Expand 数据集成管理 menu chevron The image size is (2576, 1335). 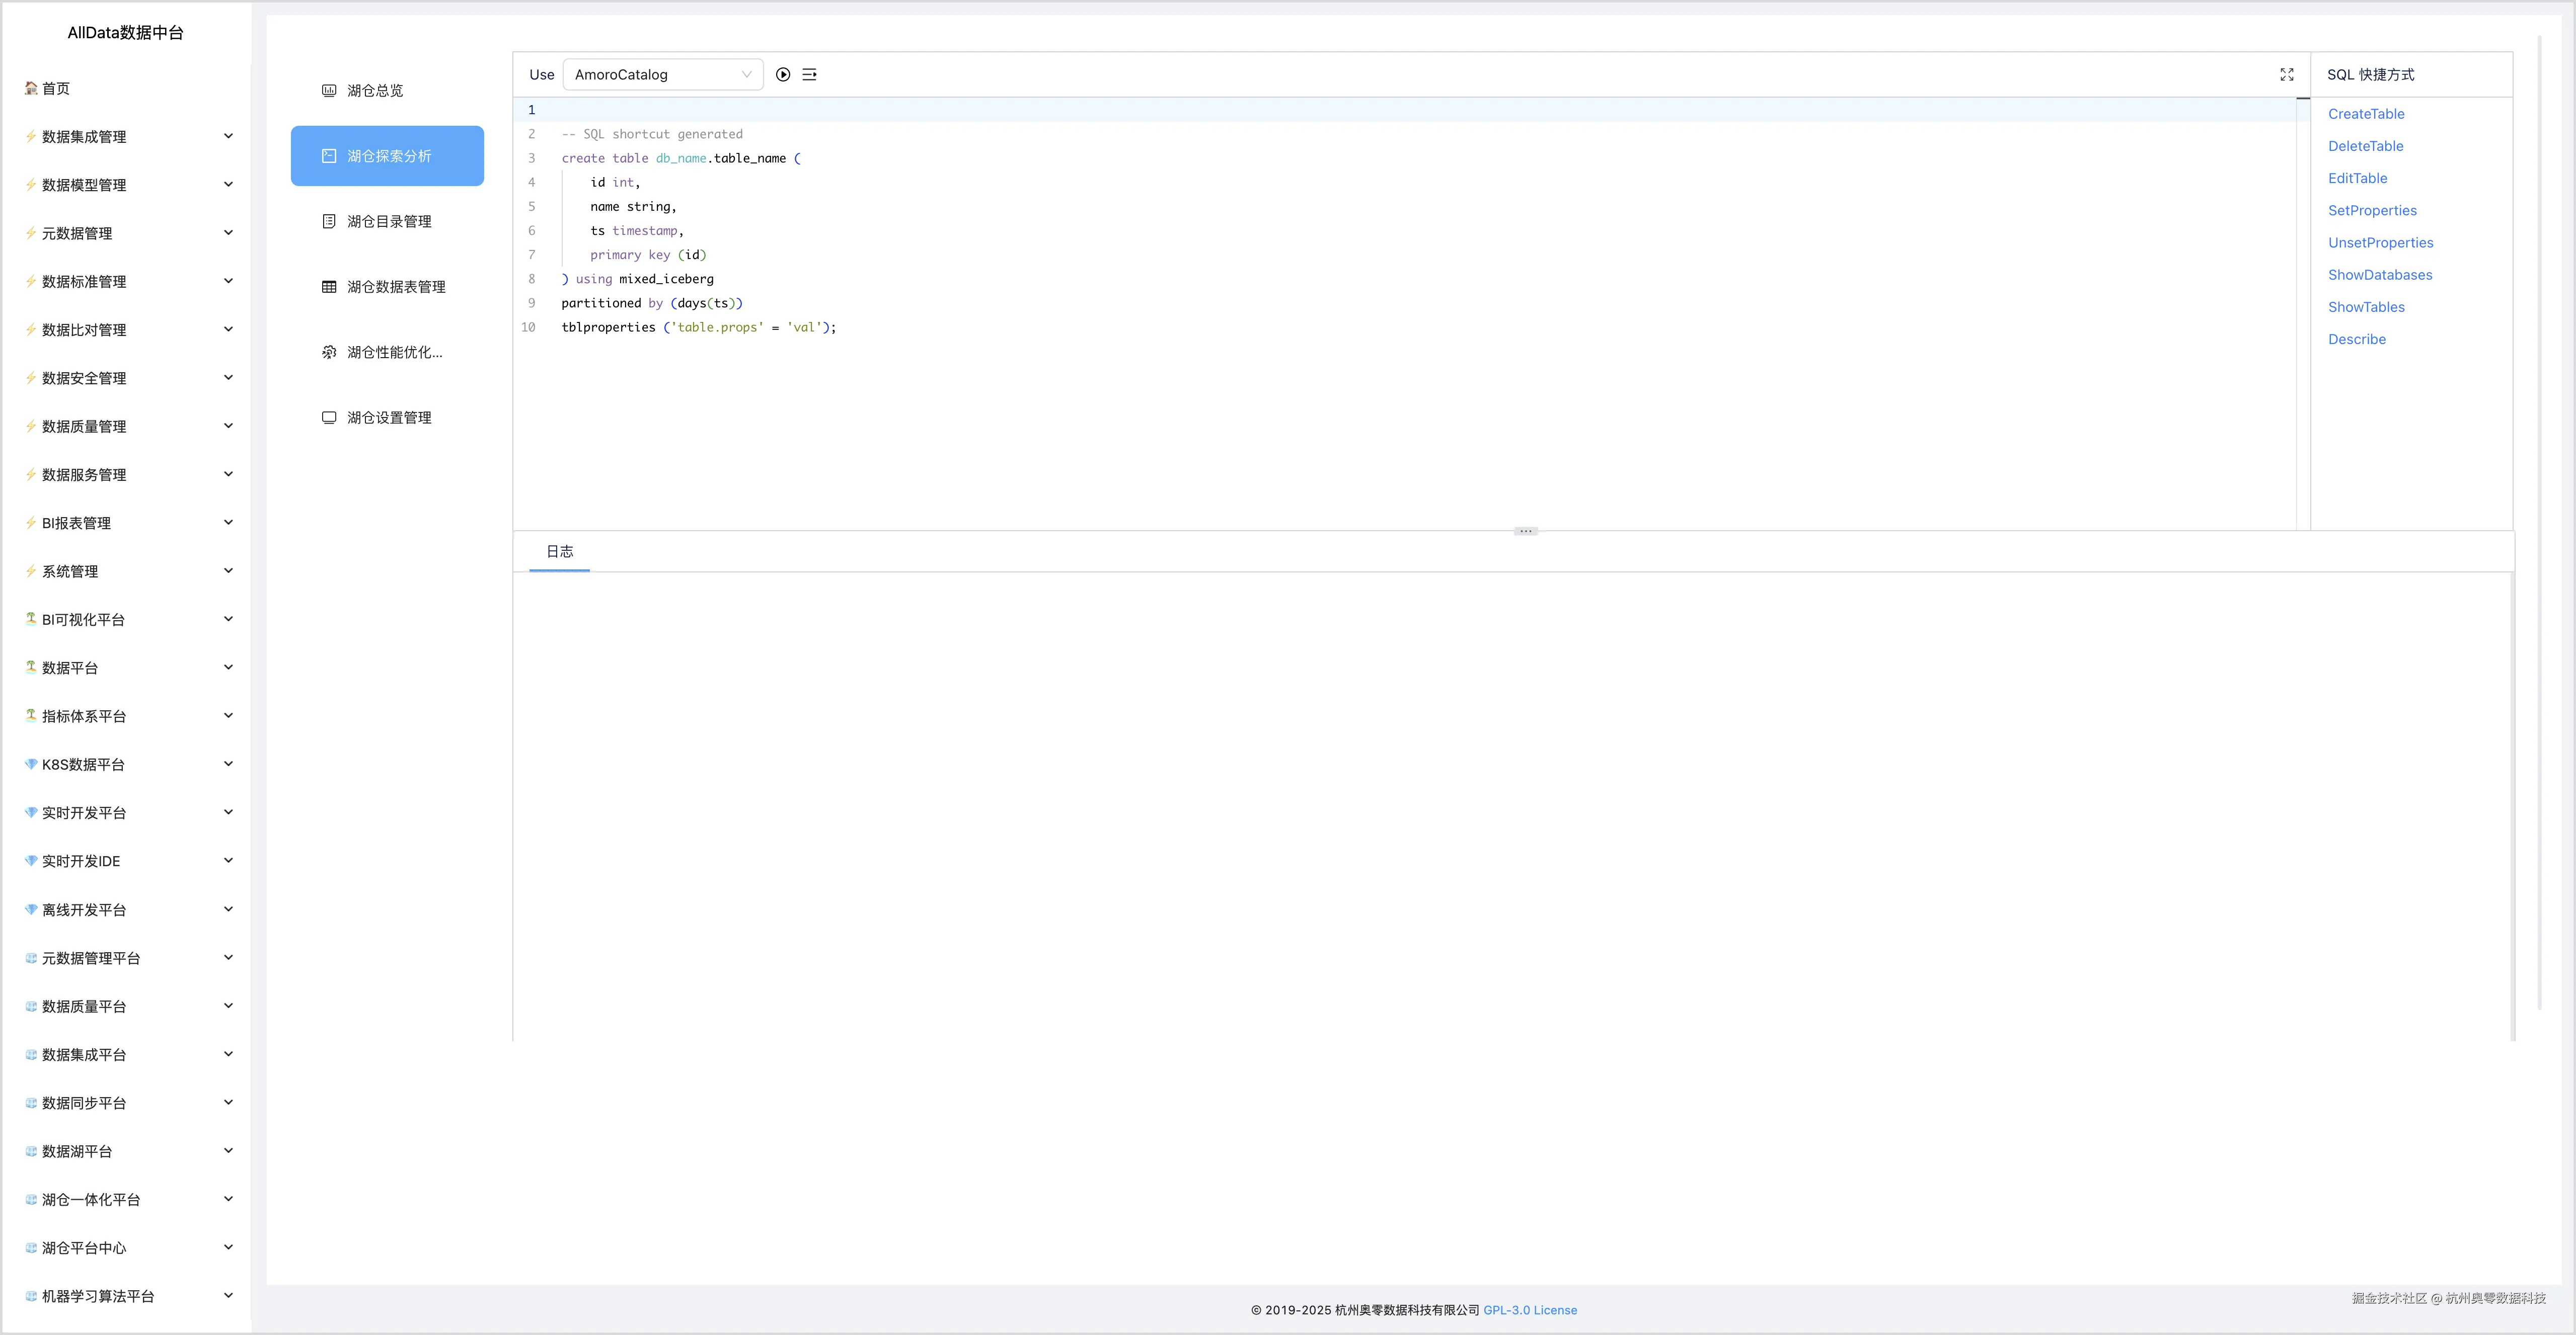pyautogui.click(x=228, y=137)
